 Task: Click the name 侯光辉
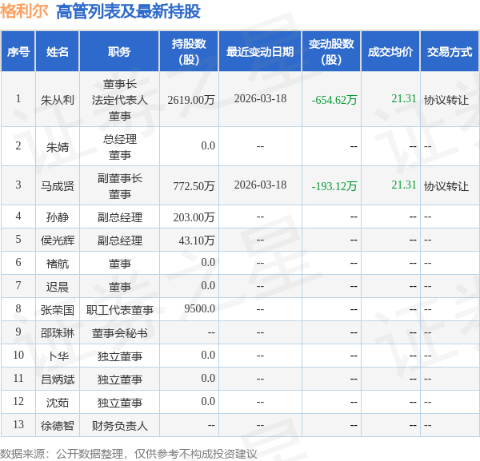coord(58,240)
